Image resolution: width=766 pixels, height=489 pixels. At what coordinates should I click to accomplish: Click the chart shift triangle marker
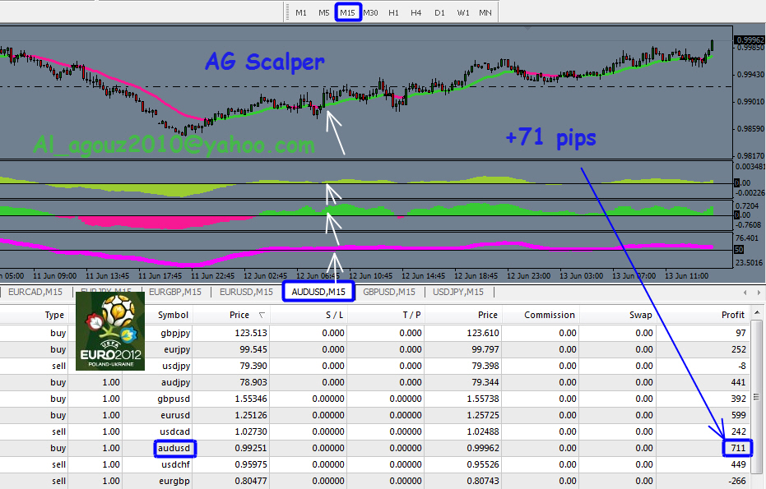tap(527, 29)
